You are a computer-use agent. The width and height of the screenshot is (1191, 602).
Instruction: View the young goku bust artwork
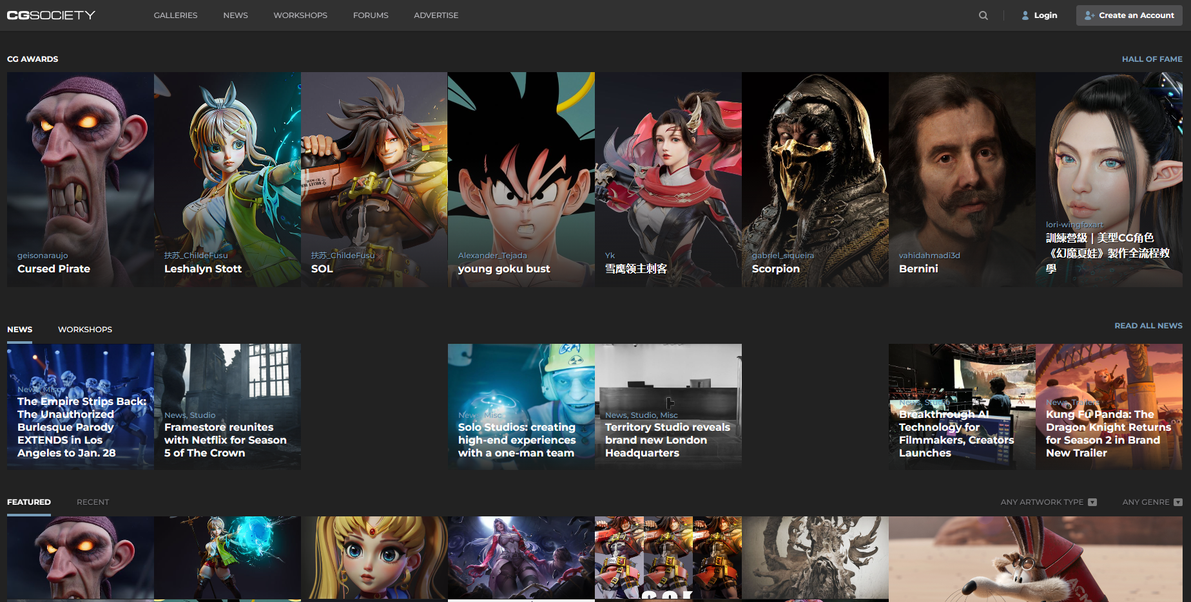point(521,179)
